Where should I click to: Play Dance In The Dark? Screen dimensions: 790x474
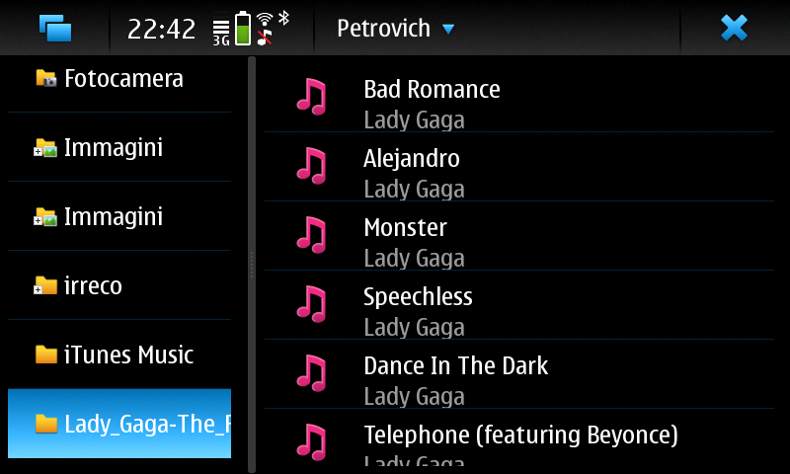(519, 373)
